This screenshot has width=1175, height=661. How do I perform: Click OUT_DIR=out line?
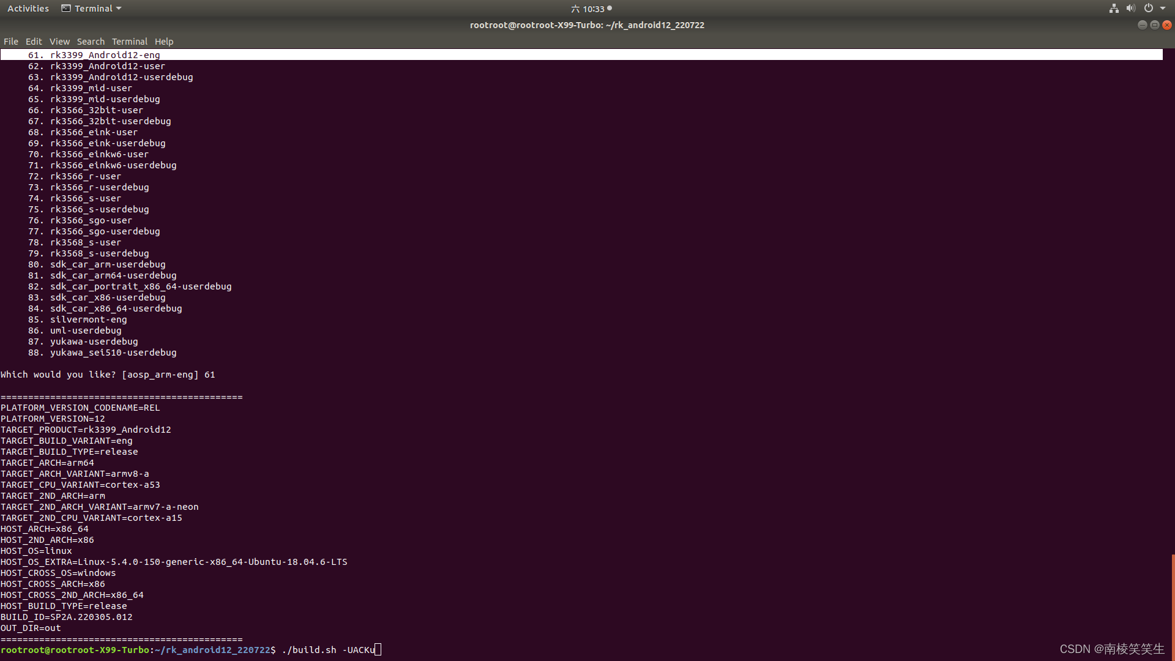click(x=31, y=628)
